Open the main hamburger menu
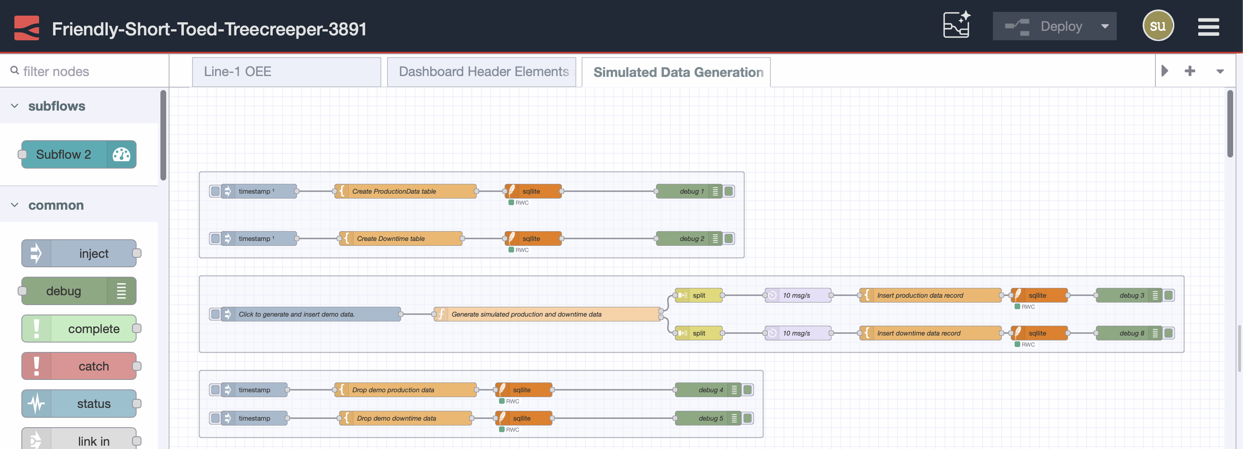This screenshot has width=1243, height=449. click(x=1208, y=27)
